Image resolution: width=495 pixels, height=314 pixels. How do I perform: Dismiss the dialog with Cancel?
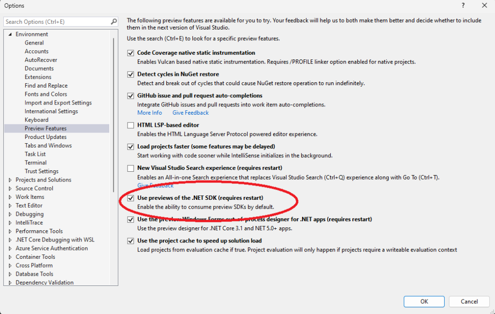coord(468,301)
